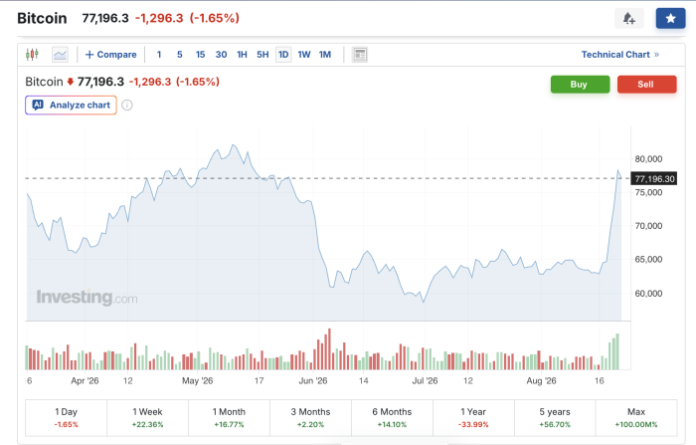
Task: Click the 65,000 price axis label
Action: pyautogui.click(x=648, y=260)
